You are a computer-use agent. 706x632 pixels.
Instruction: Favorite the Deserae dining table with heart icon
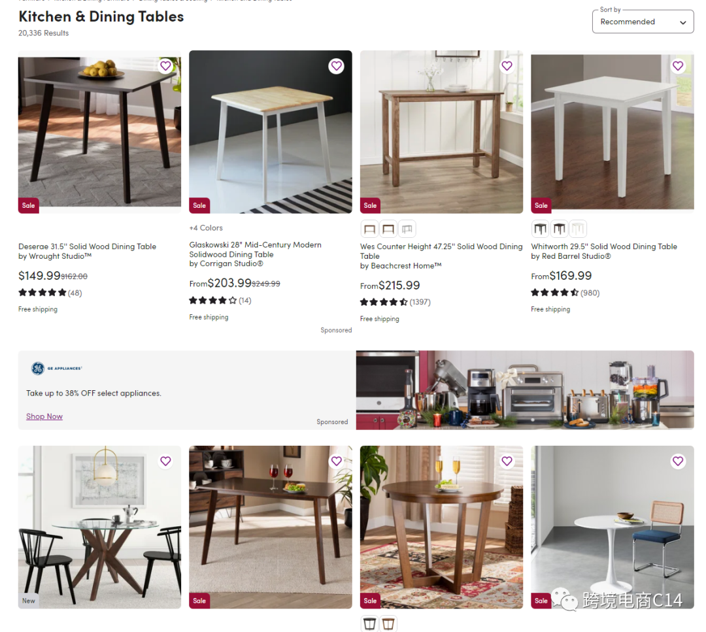click(x=165, y=66)
